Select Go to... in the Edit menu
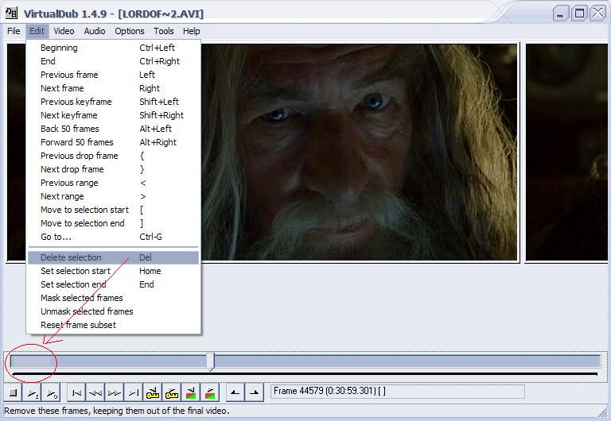Screen dimensions: 611x421 pyautogui.click(x=56, y=237)
